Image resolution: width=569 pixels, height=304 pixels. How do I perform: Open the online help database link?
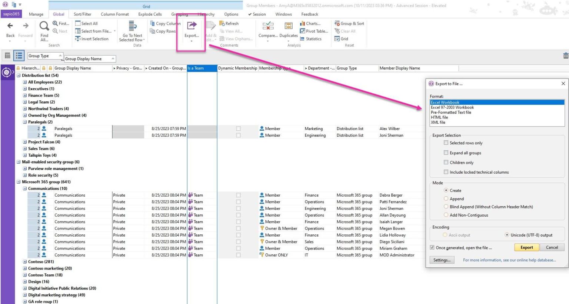click(509, 260)
